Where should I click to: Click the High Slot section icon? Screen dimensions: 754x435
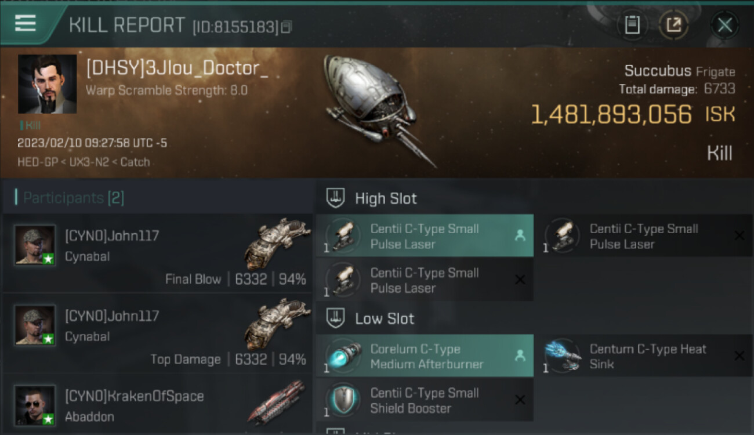click(336, 198)
